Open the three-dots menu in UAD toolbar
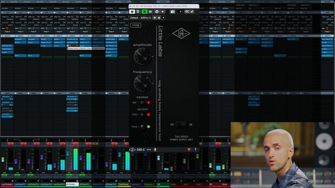 (149, 150)
